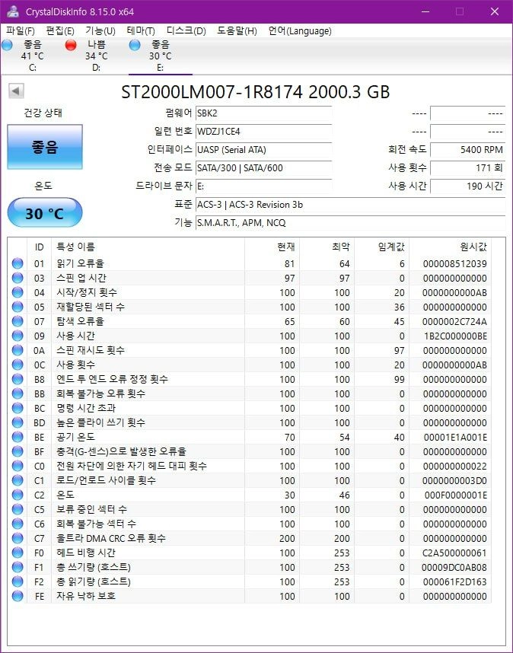The height and width of the screenshot is (653, 513).
Task: Click status orb of 스핀 업 시간 row
Action: point(18,278)
